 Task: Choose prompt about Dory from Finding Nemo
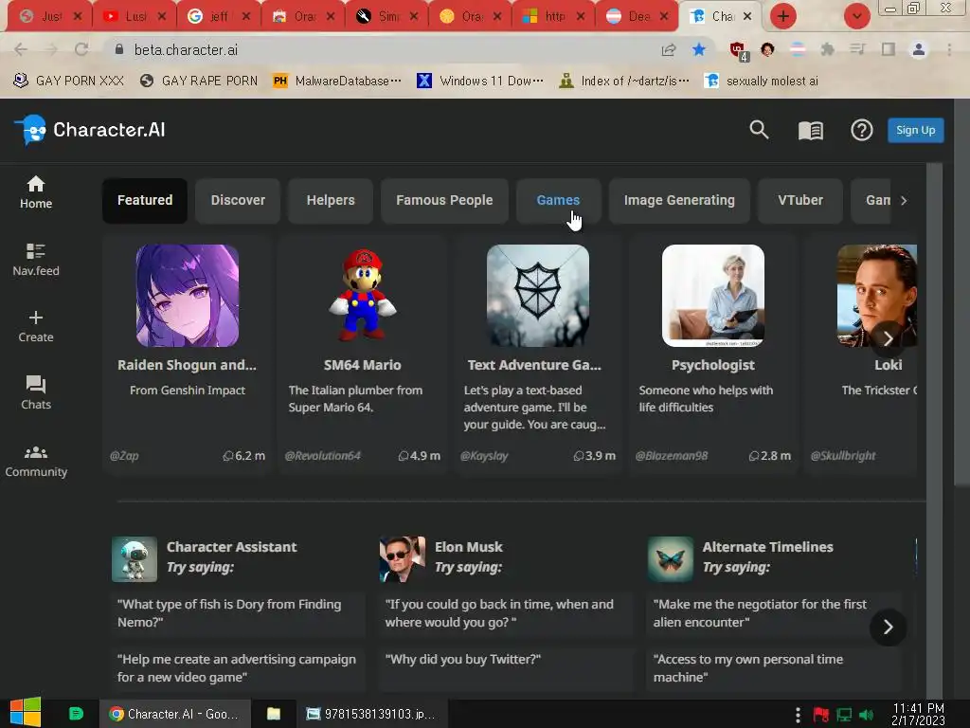[x=239, y=613]
